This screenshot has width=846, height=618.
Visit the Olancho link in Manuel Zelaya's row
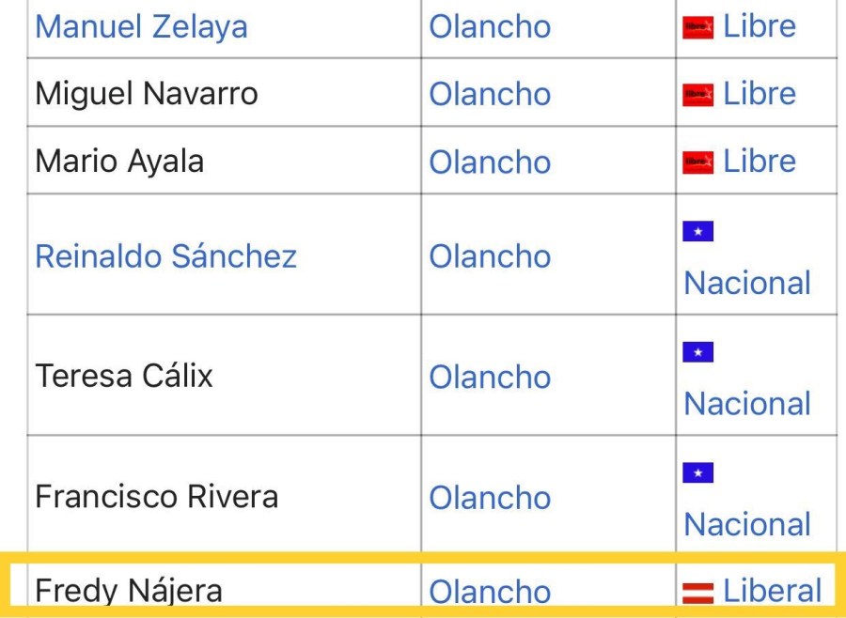coord(490,26)
